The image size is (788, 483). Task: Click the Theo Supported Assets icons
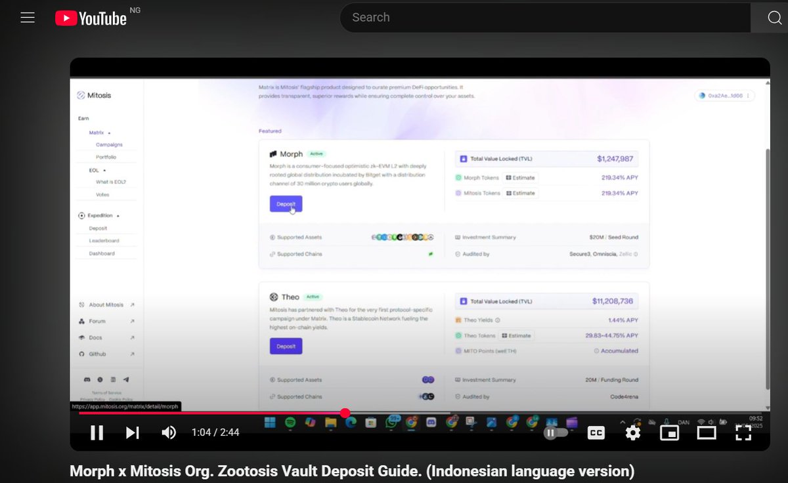click(428, 380)
